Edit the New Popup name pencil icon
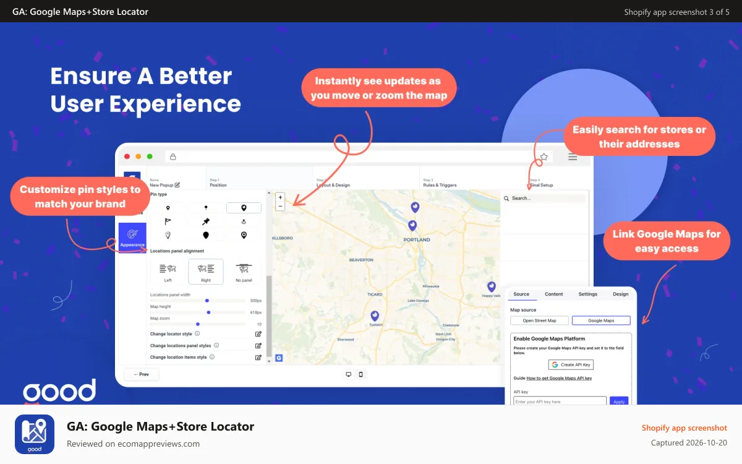Screen dimensions: 742x464 [177, 184]
